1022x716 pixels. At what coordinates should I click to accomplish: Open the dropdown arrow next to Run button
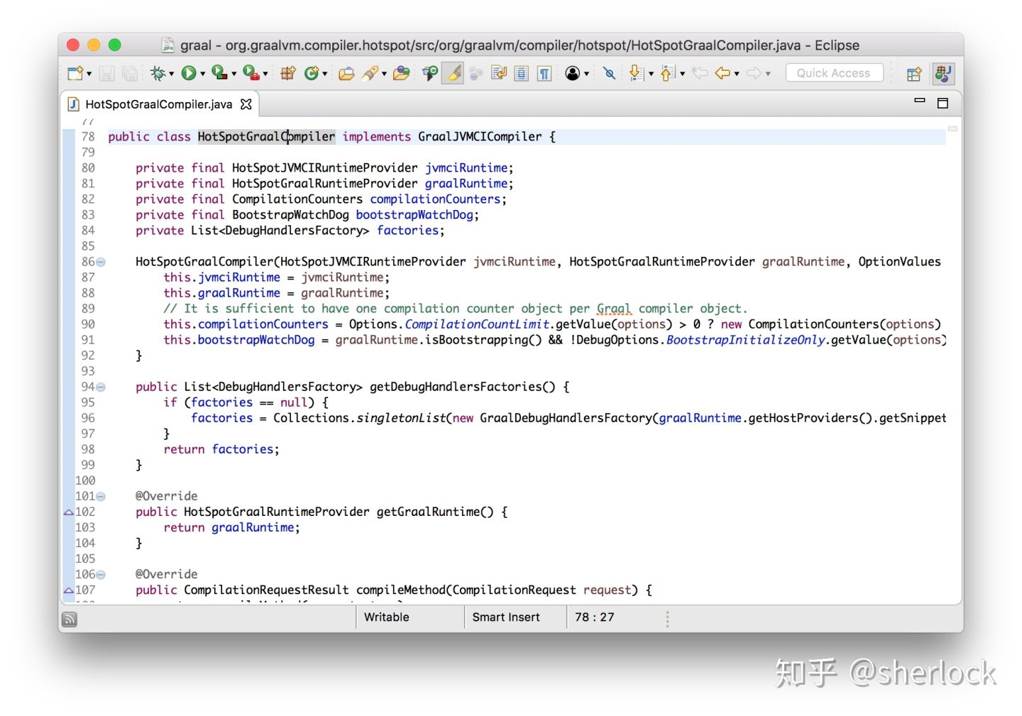[202, 74]
